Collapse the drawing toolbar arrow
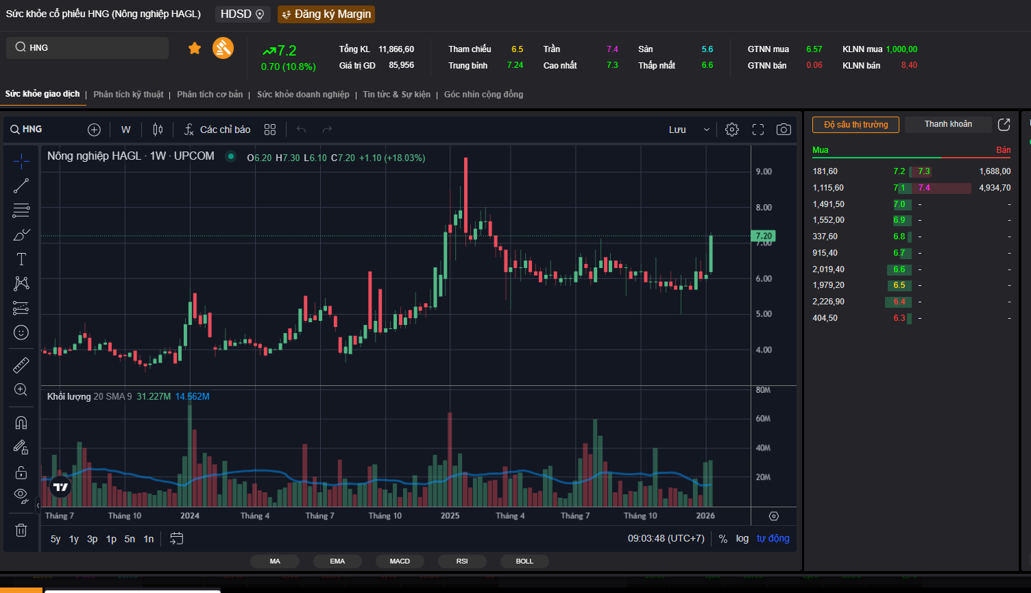This screenshot has width=1031, height=593. click(x=38, y=506)
